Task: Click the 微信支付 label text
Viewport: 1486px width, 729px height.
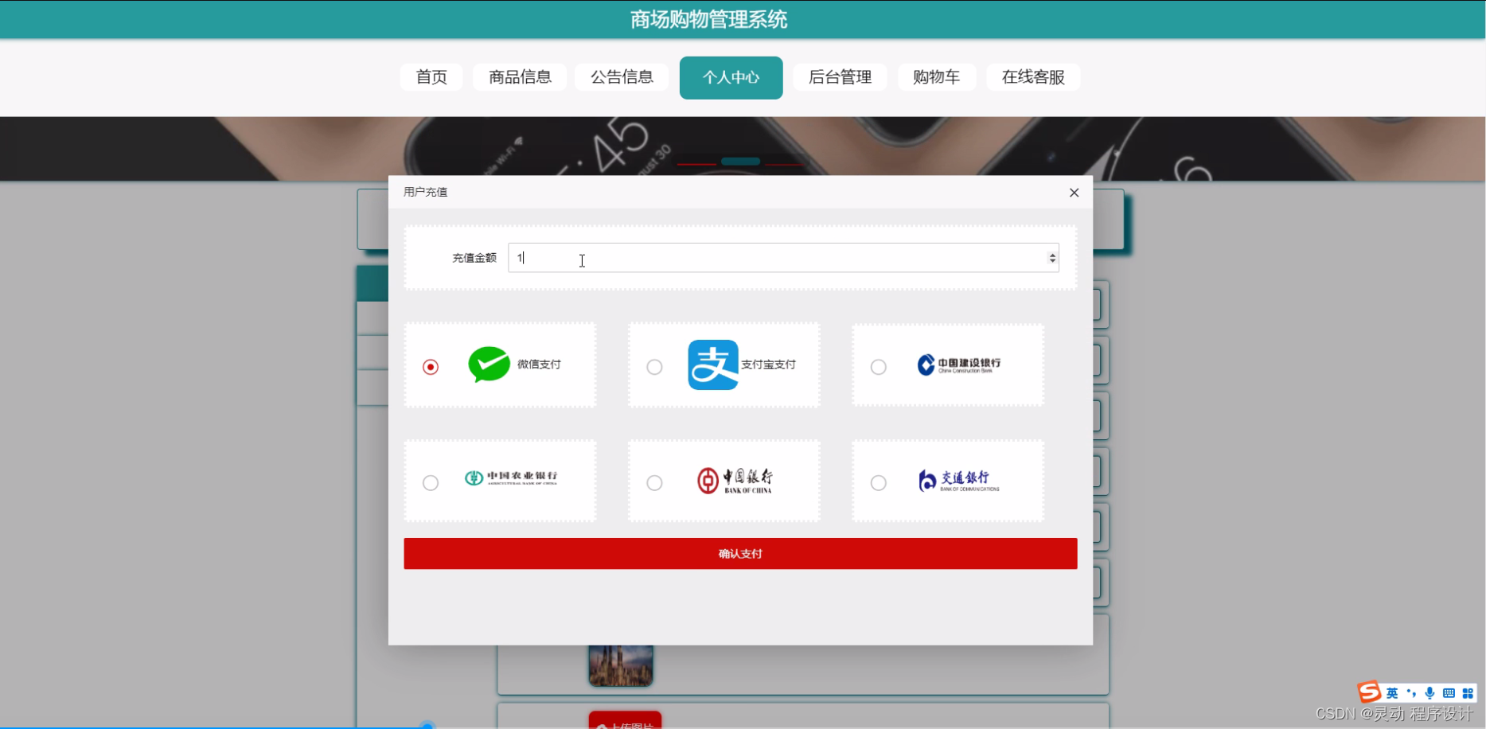Action: (x=539, y=364)
